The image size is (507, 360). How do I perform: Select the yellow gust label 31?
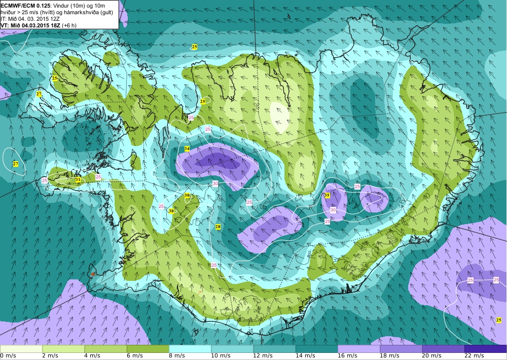point(78,179)
